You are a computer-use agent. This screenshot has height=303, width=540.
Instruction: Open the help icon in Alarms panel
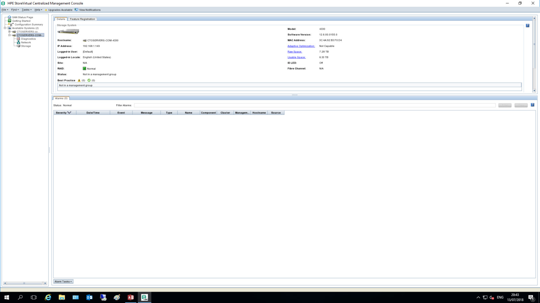click(x=533, y=105)
